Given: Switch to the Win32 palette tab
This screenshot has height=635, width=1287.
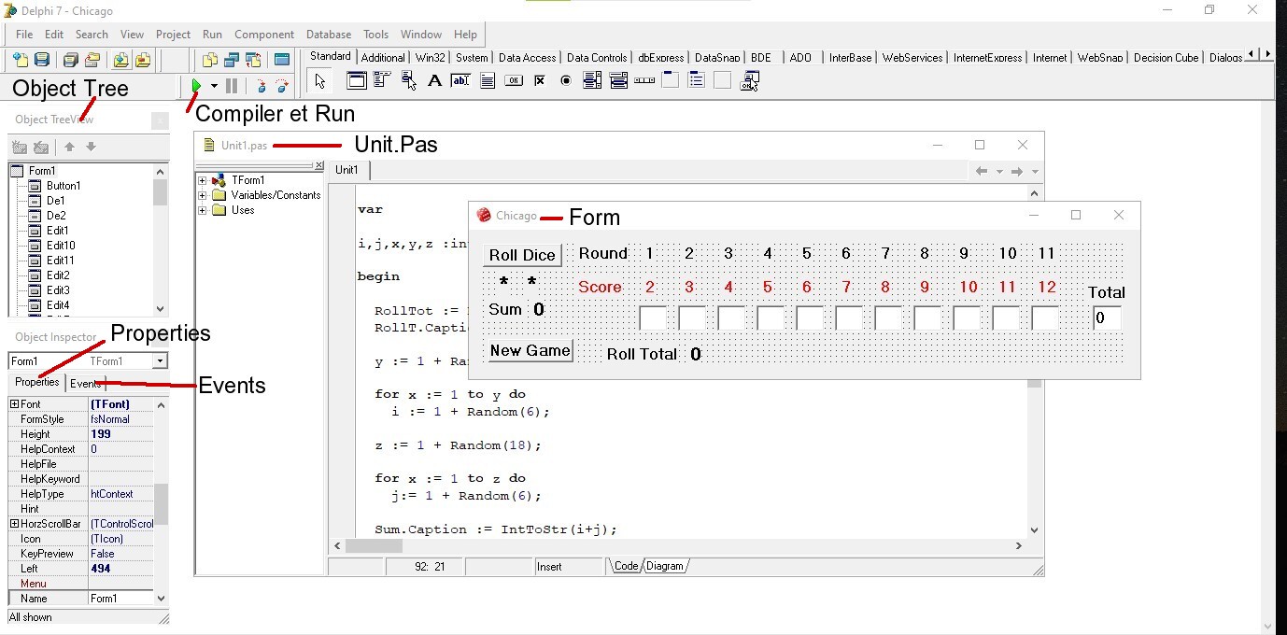Looking at the screenshot, I should 431,57.
